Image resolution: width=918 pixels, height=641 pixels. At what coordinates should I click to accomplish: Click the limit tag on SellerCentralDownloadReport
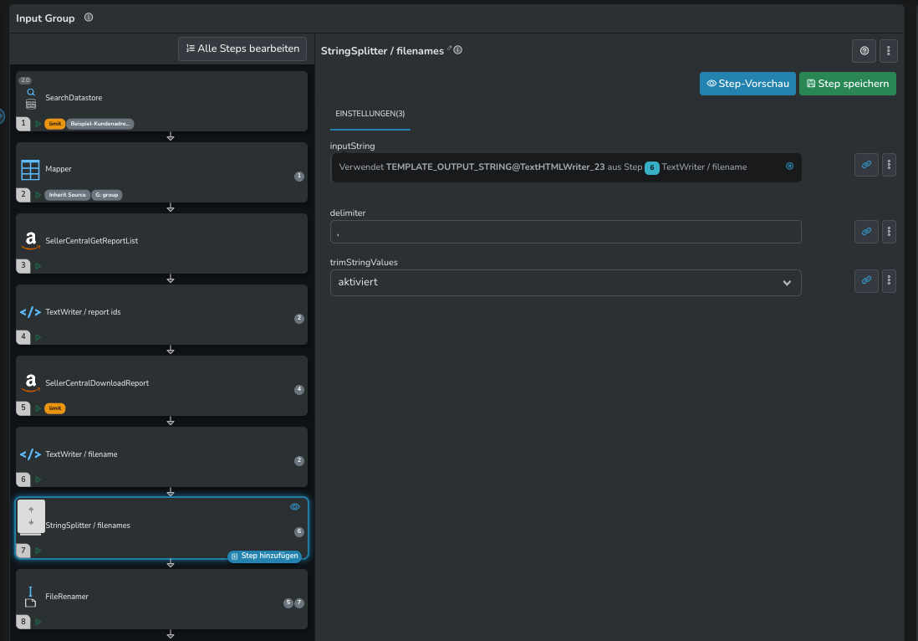click(x=55, y=408)
